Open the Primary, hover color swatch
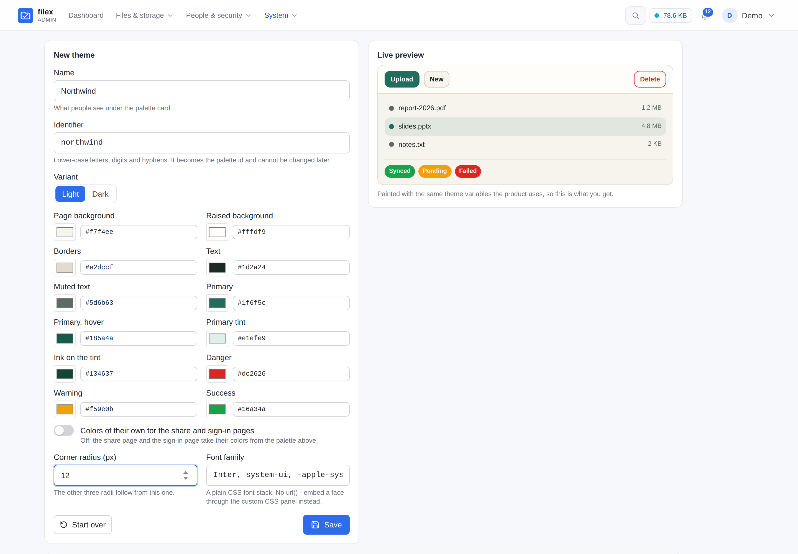Image resolution: width=798 pixels, height=554 pixels. (65, 338)
